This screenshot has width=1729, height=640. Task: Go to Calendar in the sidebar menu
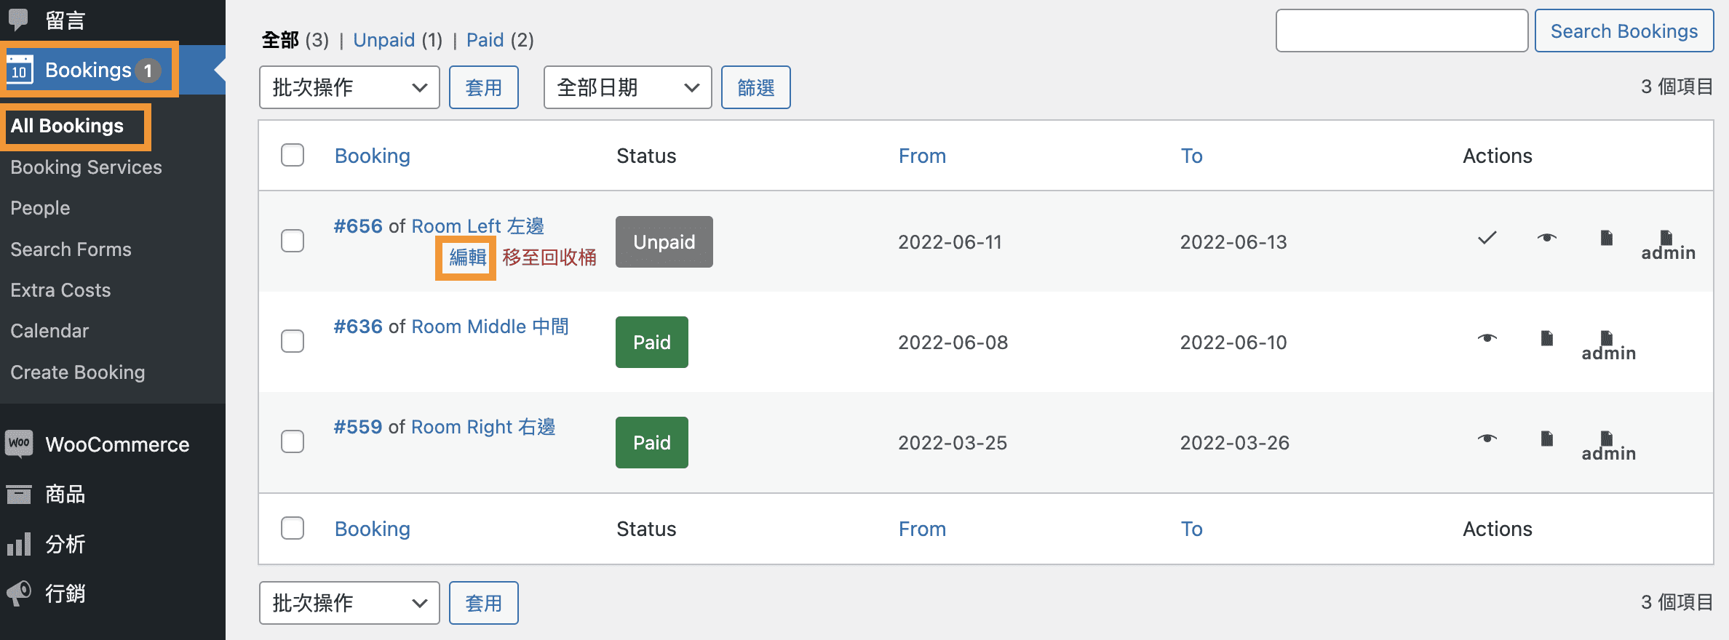49,331
